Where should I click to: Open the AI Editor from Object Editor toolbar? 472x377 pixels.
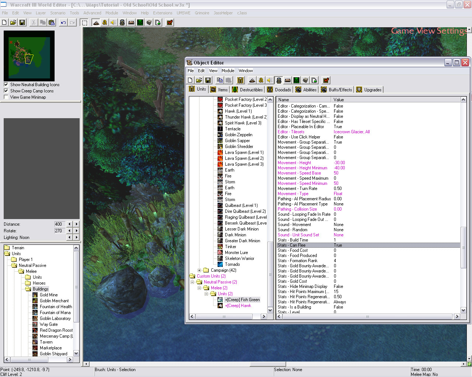click(296, 80)
